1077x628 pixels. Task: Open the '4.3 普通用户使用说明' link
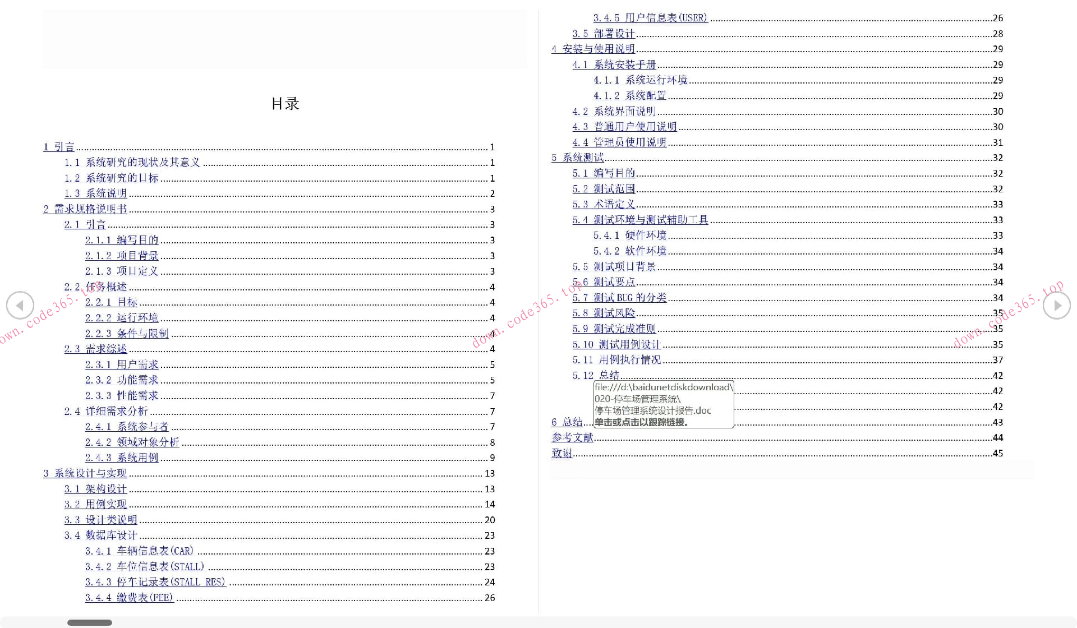pos(624,127)
